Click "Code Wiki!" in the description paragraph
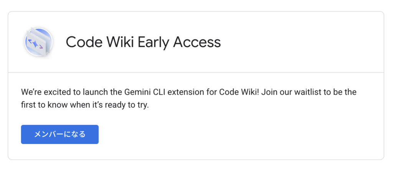 click(x=238, y=93)
